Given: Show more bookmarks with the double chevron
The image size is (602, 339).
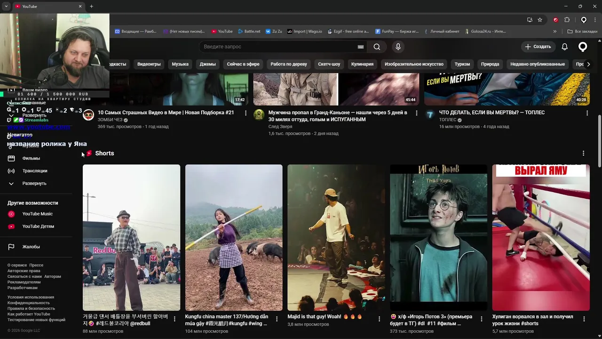Looking at the screenshot, I should coord(555,32).
